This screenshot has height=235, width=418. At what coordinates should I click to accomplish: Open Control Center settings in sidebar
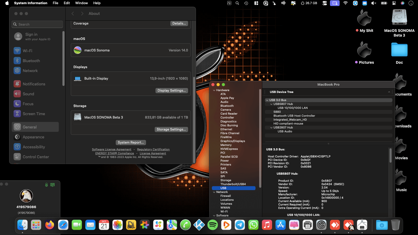point(35,157)
